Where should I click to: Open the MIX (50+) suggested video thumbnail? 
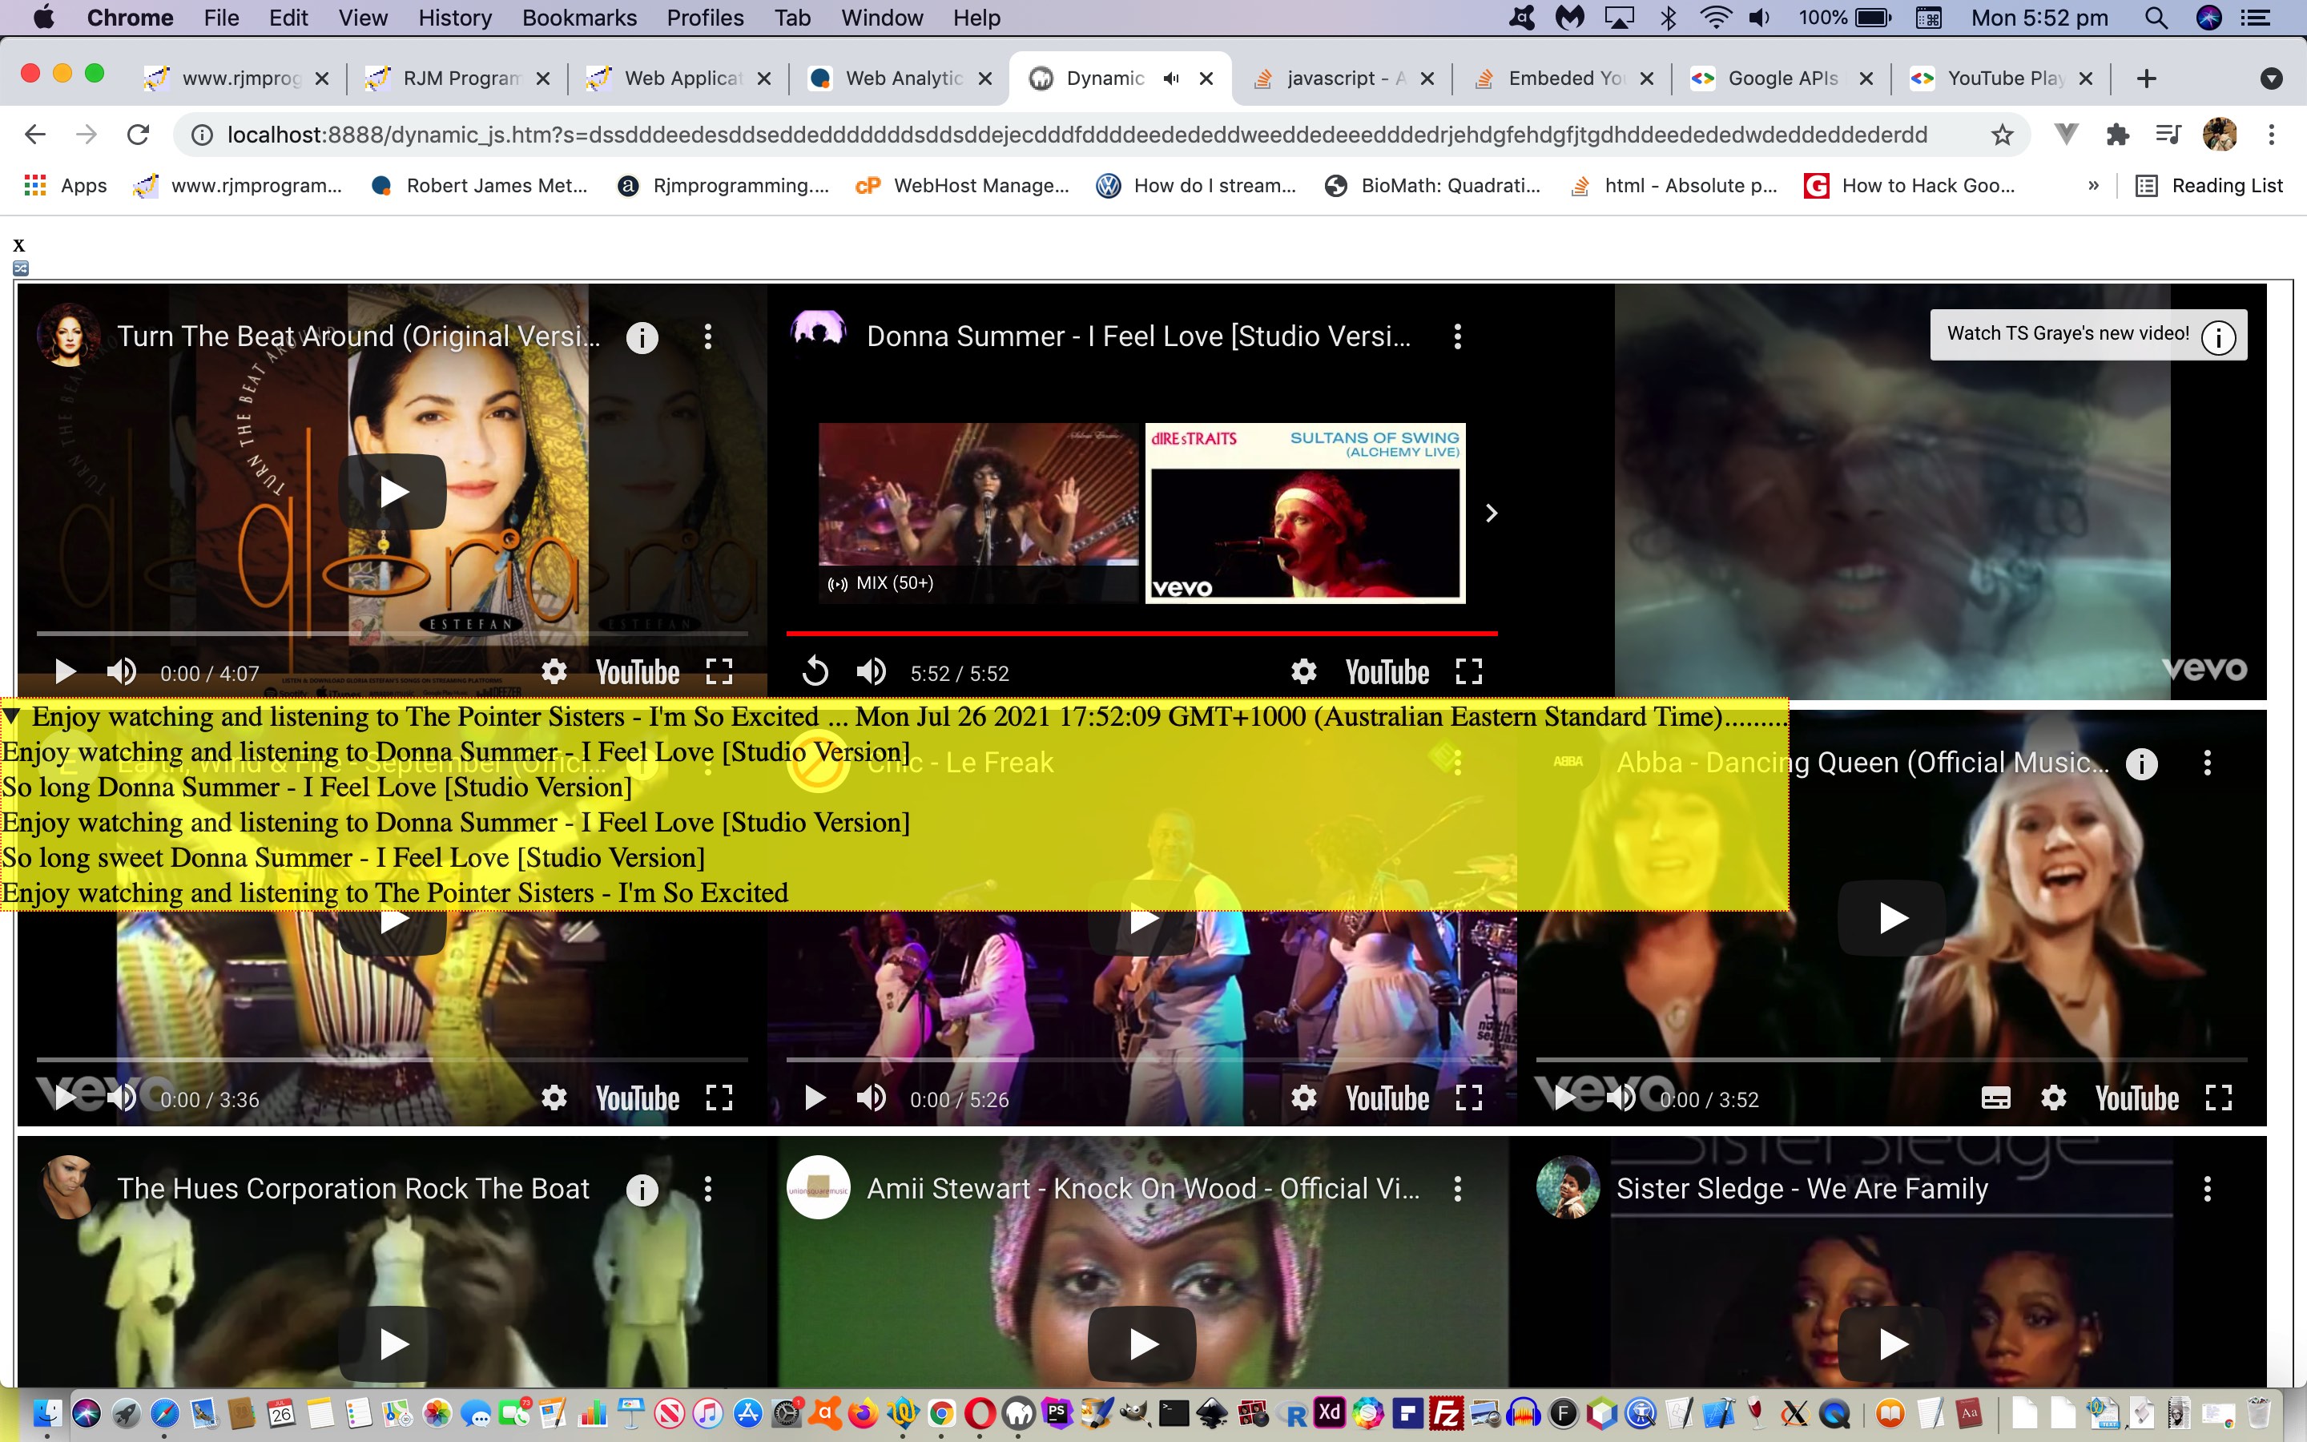[979, 513]
